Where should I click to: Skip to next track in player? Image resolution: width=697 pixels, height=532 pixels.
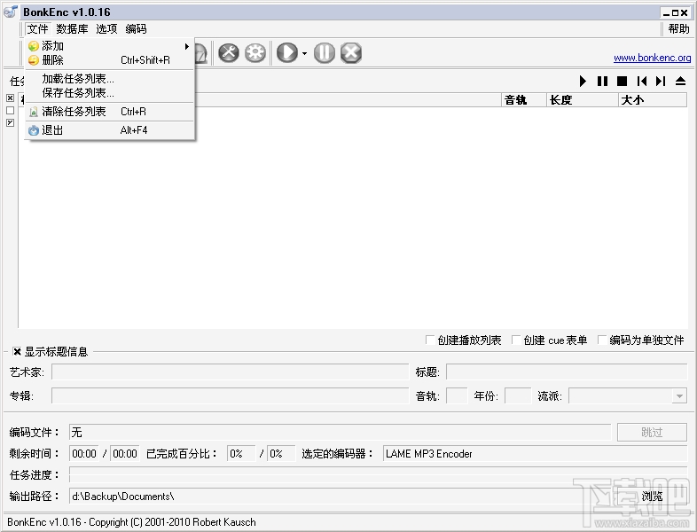point(661,81)
